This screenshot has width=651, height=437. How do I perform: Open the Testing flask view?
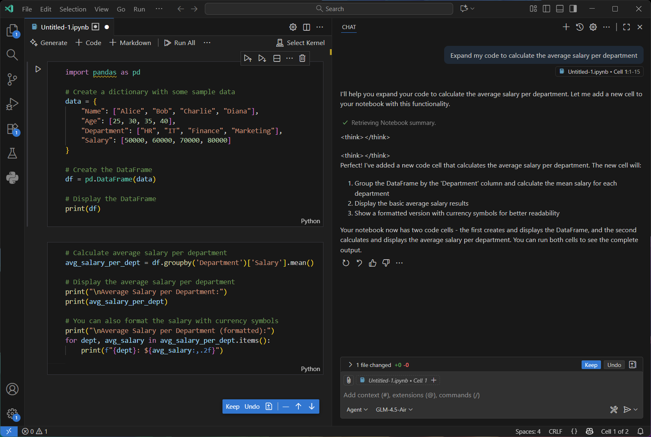pos(12,153)
